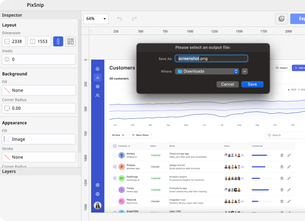Screen dimensions: 305x221
Task: Toggle the dimension aspect-ratio lock link
Action: pyautogui.click(x=58, y=42)
